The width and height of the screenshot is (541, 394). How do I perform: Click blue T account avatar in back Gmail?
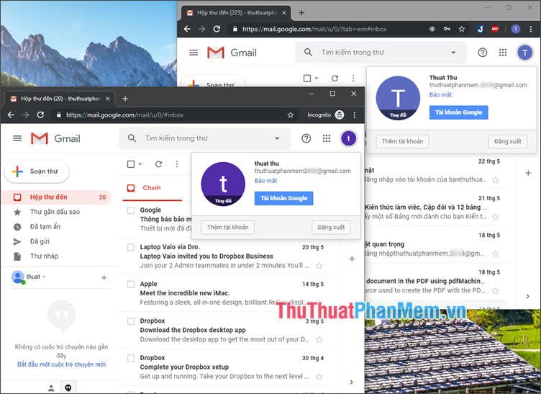point(524,53)
